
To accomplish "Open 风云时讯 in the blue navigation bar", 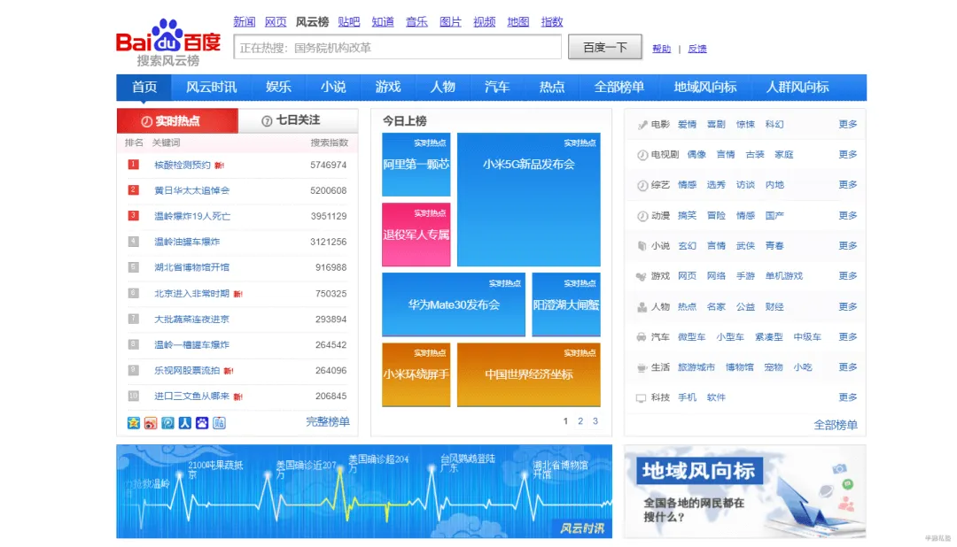I will tap(211, 87).
